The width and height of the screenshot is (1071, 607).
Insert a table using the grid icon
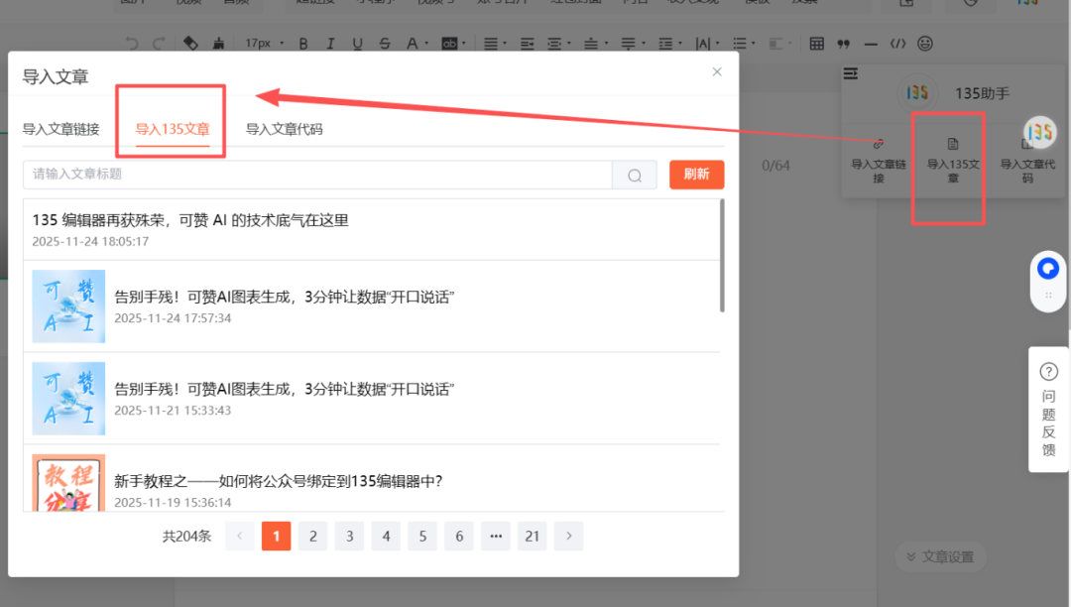pyautogui.click(x=817, y=44)
